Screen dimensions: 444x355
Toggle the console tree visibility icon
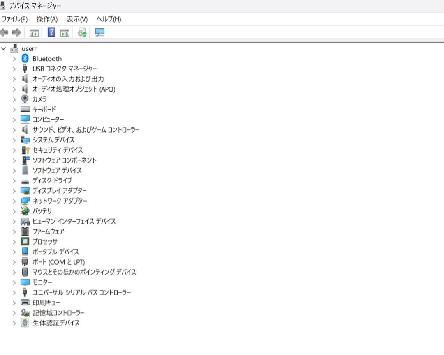coord(34,32)
